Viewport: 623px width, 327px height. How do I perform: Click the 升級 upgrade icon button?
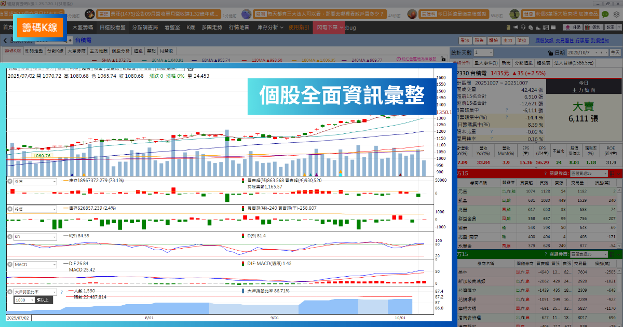coord(574,27)
